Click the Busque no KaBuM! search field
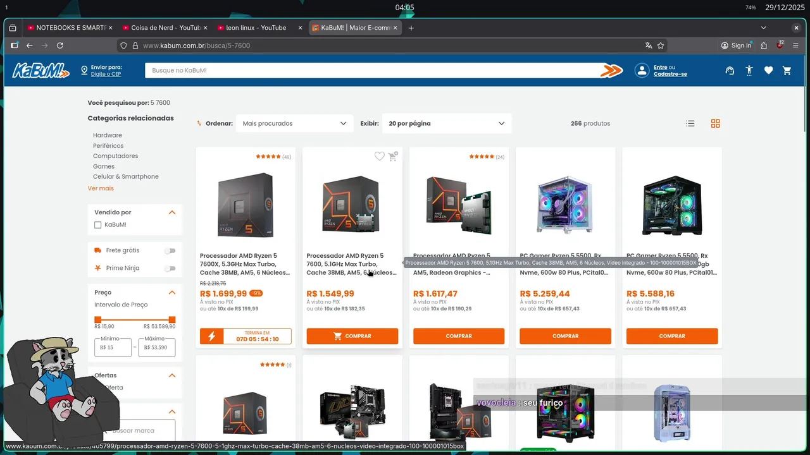Screen dimensions: 810x455 click(x=372, y=71)
